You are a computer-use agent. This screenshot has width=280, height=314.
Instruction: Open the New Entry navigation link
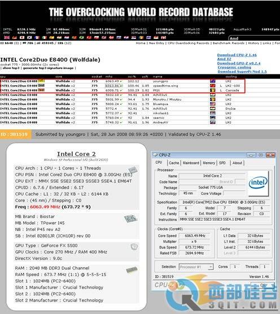tap(156, 43)
